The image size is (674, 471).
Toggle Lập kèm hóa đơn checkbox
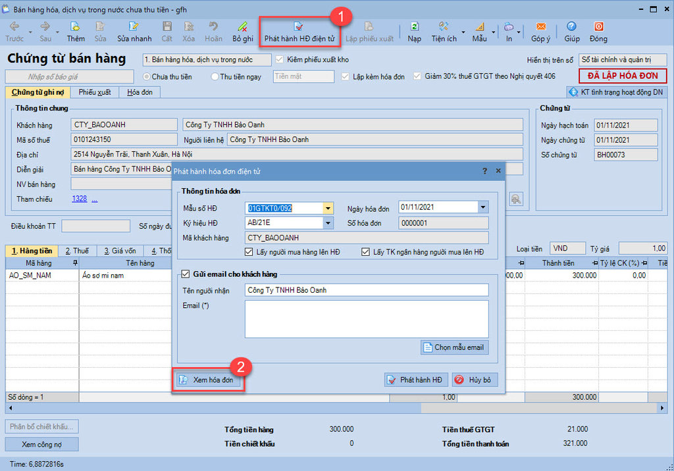(x=345, y=76)
